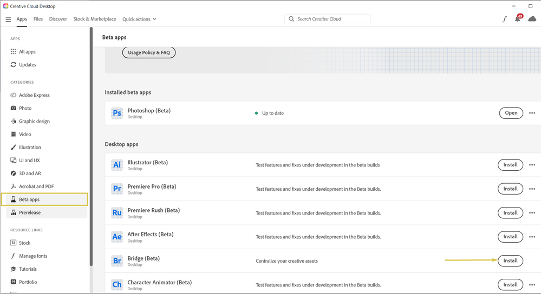Image resolution: width=541 pixels, height=294 pixels.
Task: Maximize the Creative Cloud Desktop window
Action: pyautogui.click(x=530, y=6)
